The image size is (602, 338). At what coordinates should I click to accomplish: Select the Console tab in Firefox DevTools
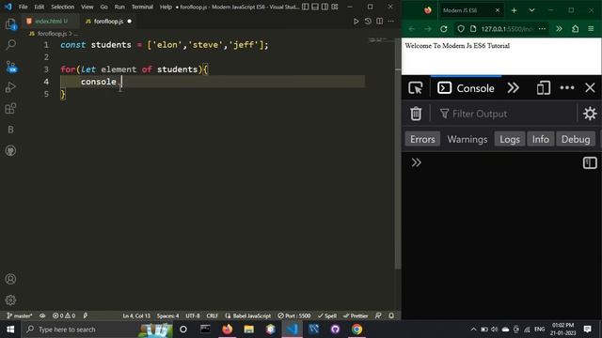pyautogui.click(x=466, y=88)
